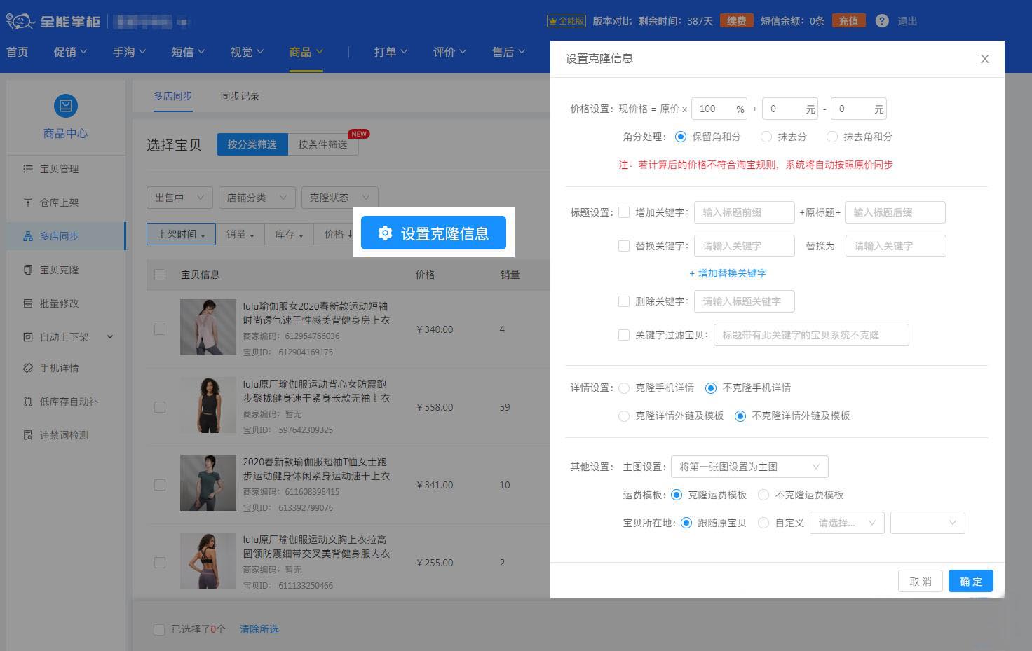Close the 设置克隆信息 dialog

[x=985, y=59]
